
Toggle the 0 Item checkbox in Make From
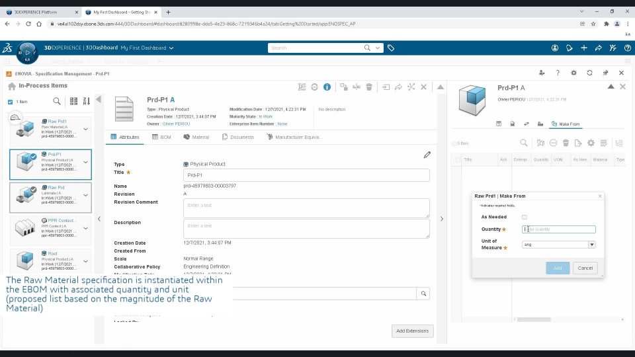click(454, 143)
